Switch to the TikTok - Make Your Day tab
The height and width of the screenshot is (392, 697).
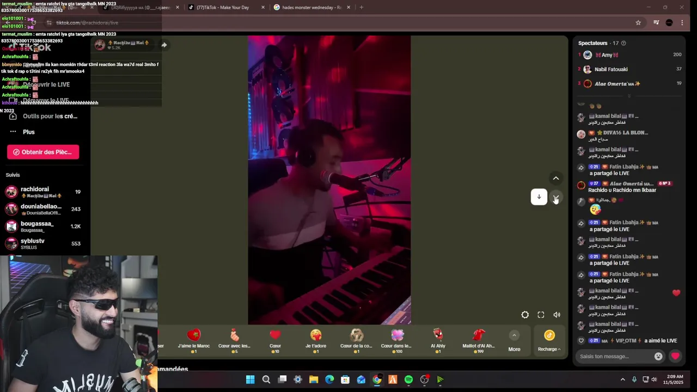[x=222, y=8]
